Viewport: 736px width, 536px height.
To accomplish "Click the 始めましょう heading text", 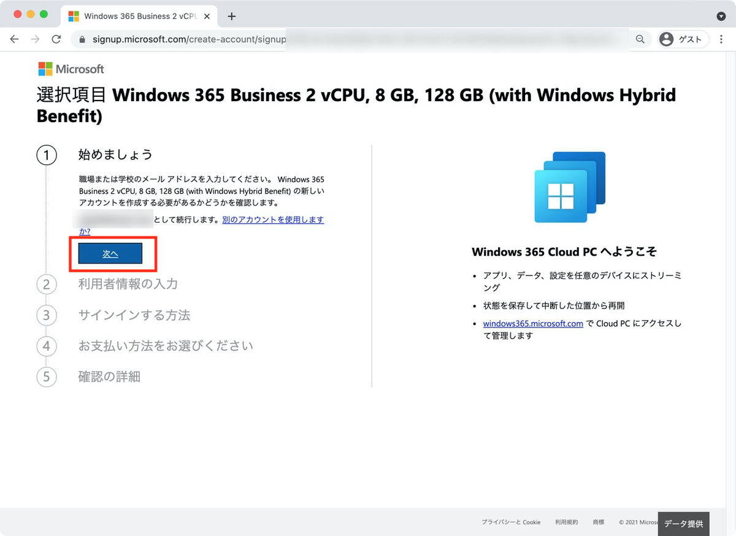I will tap(115, 155).
